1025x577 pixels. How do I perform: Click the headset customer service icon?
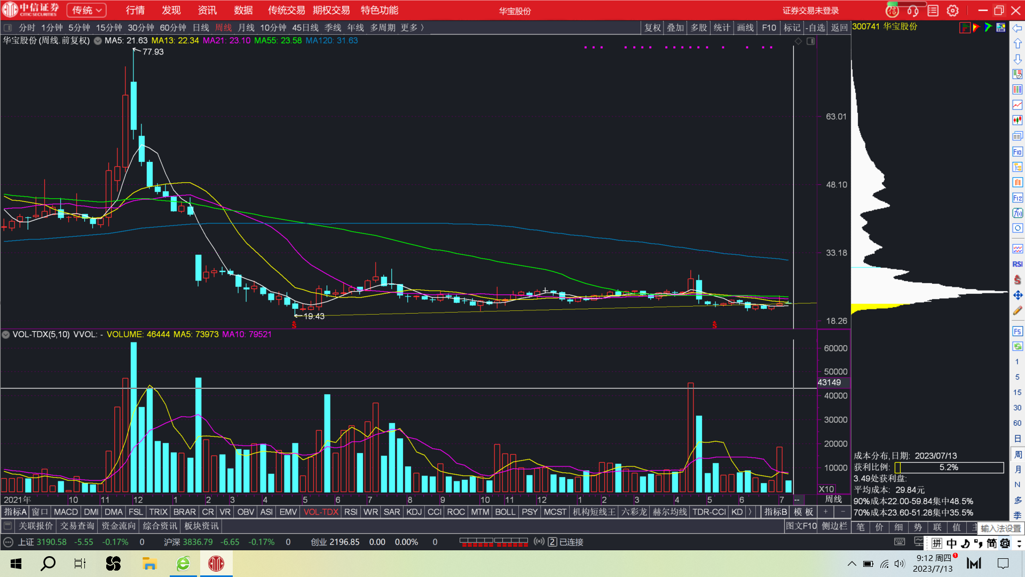pyautogui.click(x=913, y=10)
